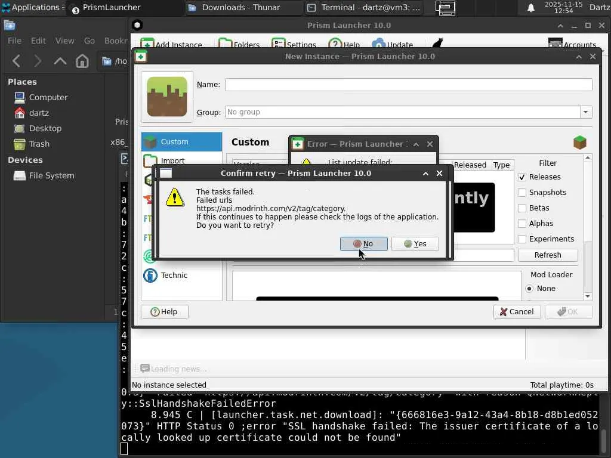611x458 pixels.
Task: Click the Type column header
Action: (501, 165)
